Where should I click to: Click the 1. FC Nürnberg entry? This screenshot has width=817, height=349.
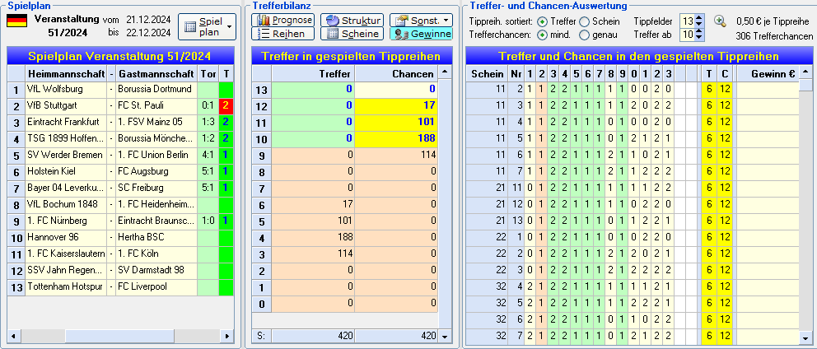tap(66, 221)
